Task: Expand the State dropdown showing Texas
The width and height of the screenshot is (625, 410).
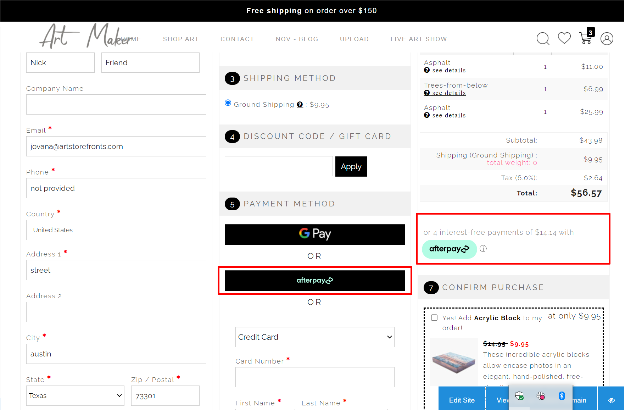Action: [75, 395]
